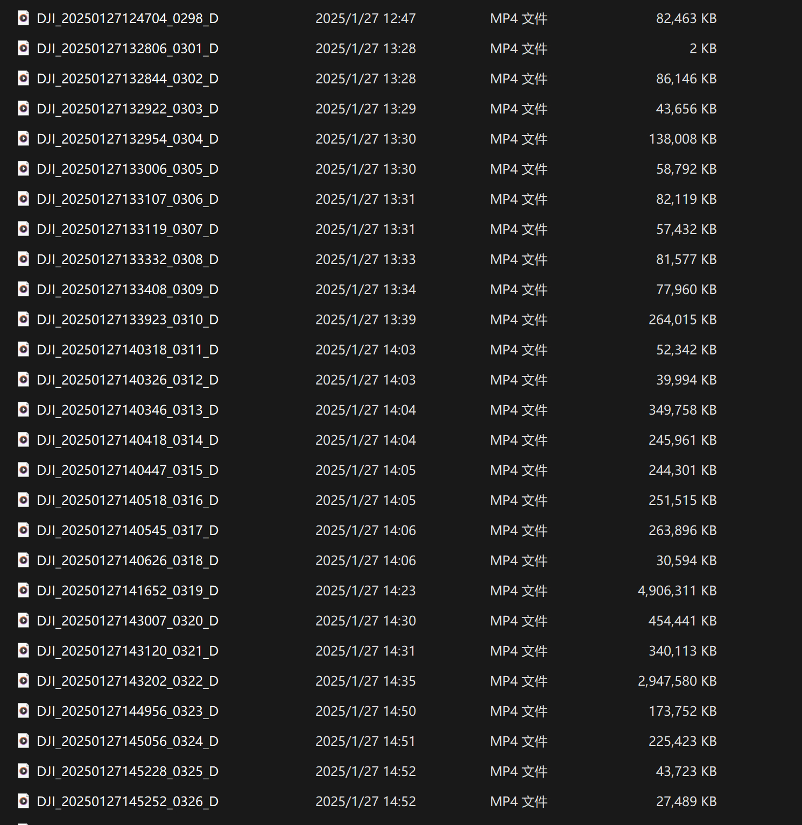Click the 43,723 KB size value
The width and height of the screenshot is (802, 825).
pos(686,772)
